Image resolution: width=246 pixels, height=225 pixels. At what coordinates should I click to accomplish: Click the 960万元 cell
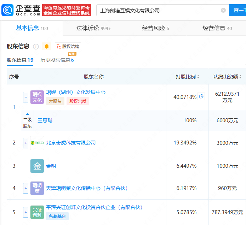(227, 188)
